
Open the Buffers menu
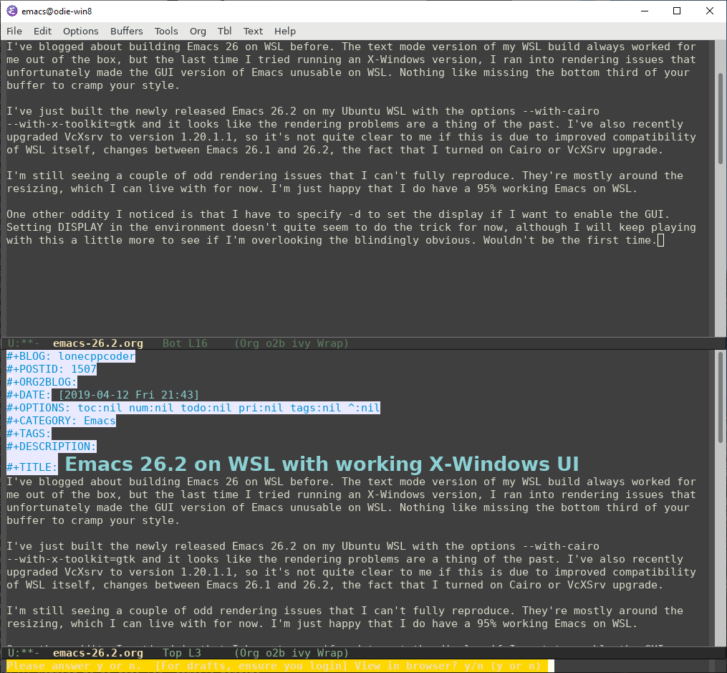pos(127,31)
